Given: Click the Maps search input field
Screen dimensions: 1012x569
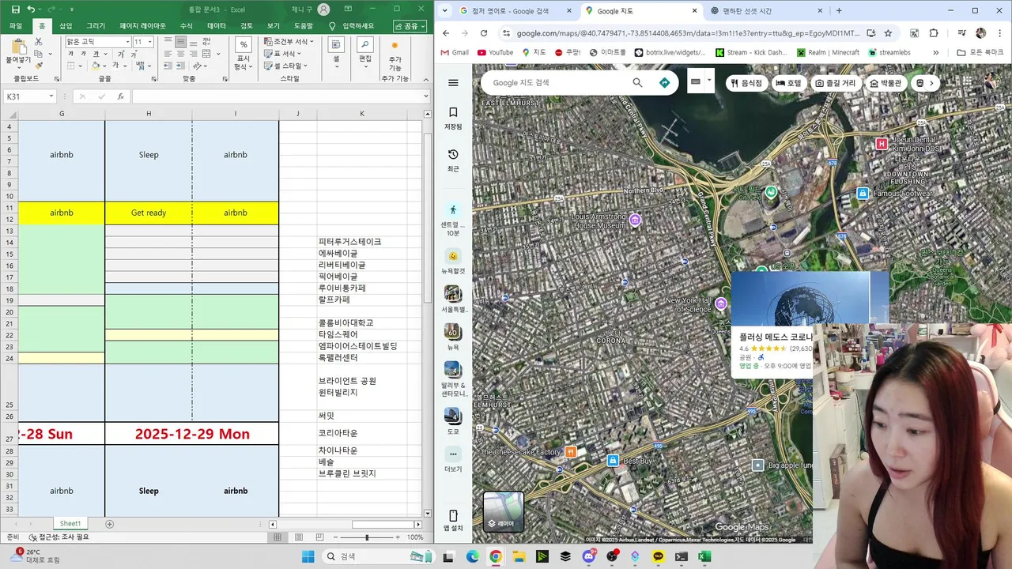Looking at the screenshot, I should (x=558, y=82).
